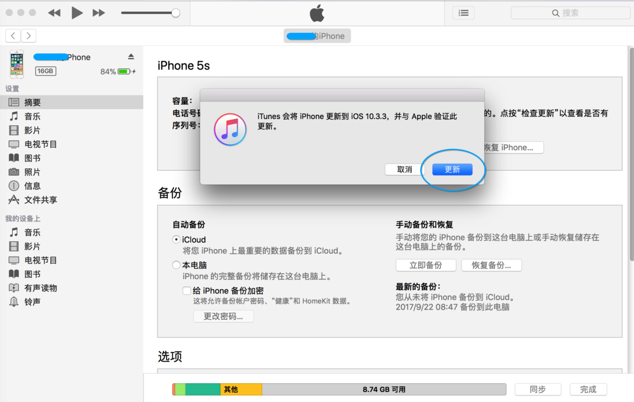Viewport: 634px width, 402px height.
Task: Click the 备份 section heading
Action: point(170,193)
